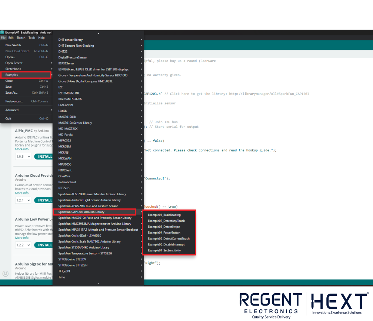Choose Quit in the File menu
373x321 pixels.
tap(26, 118)
